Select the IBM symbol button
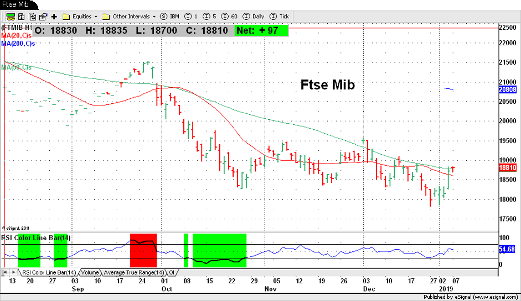Screen dimensions: 521x301 169,17
